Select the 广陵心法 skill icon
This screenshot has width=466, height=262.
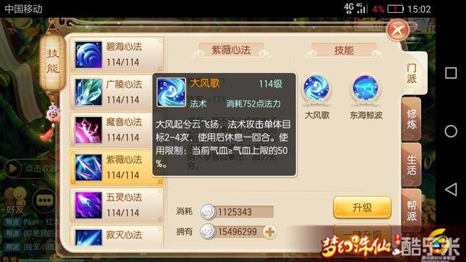click(x=88, y=93)
